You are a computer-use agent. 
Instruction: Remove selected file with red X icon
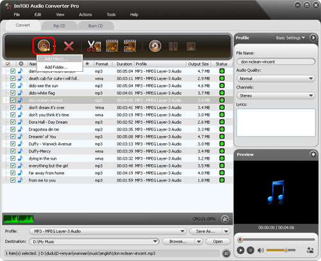[69, 46]
